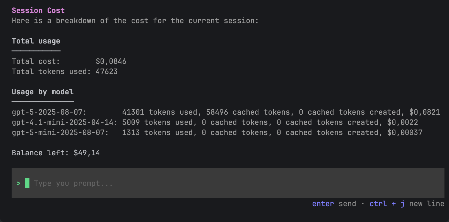Click the session breakdown description line
This screenshot has width=449, height=222.
[x=135, y=20]
